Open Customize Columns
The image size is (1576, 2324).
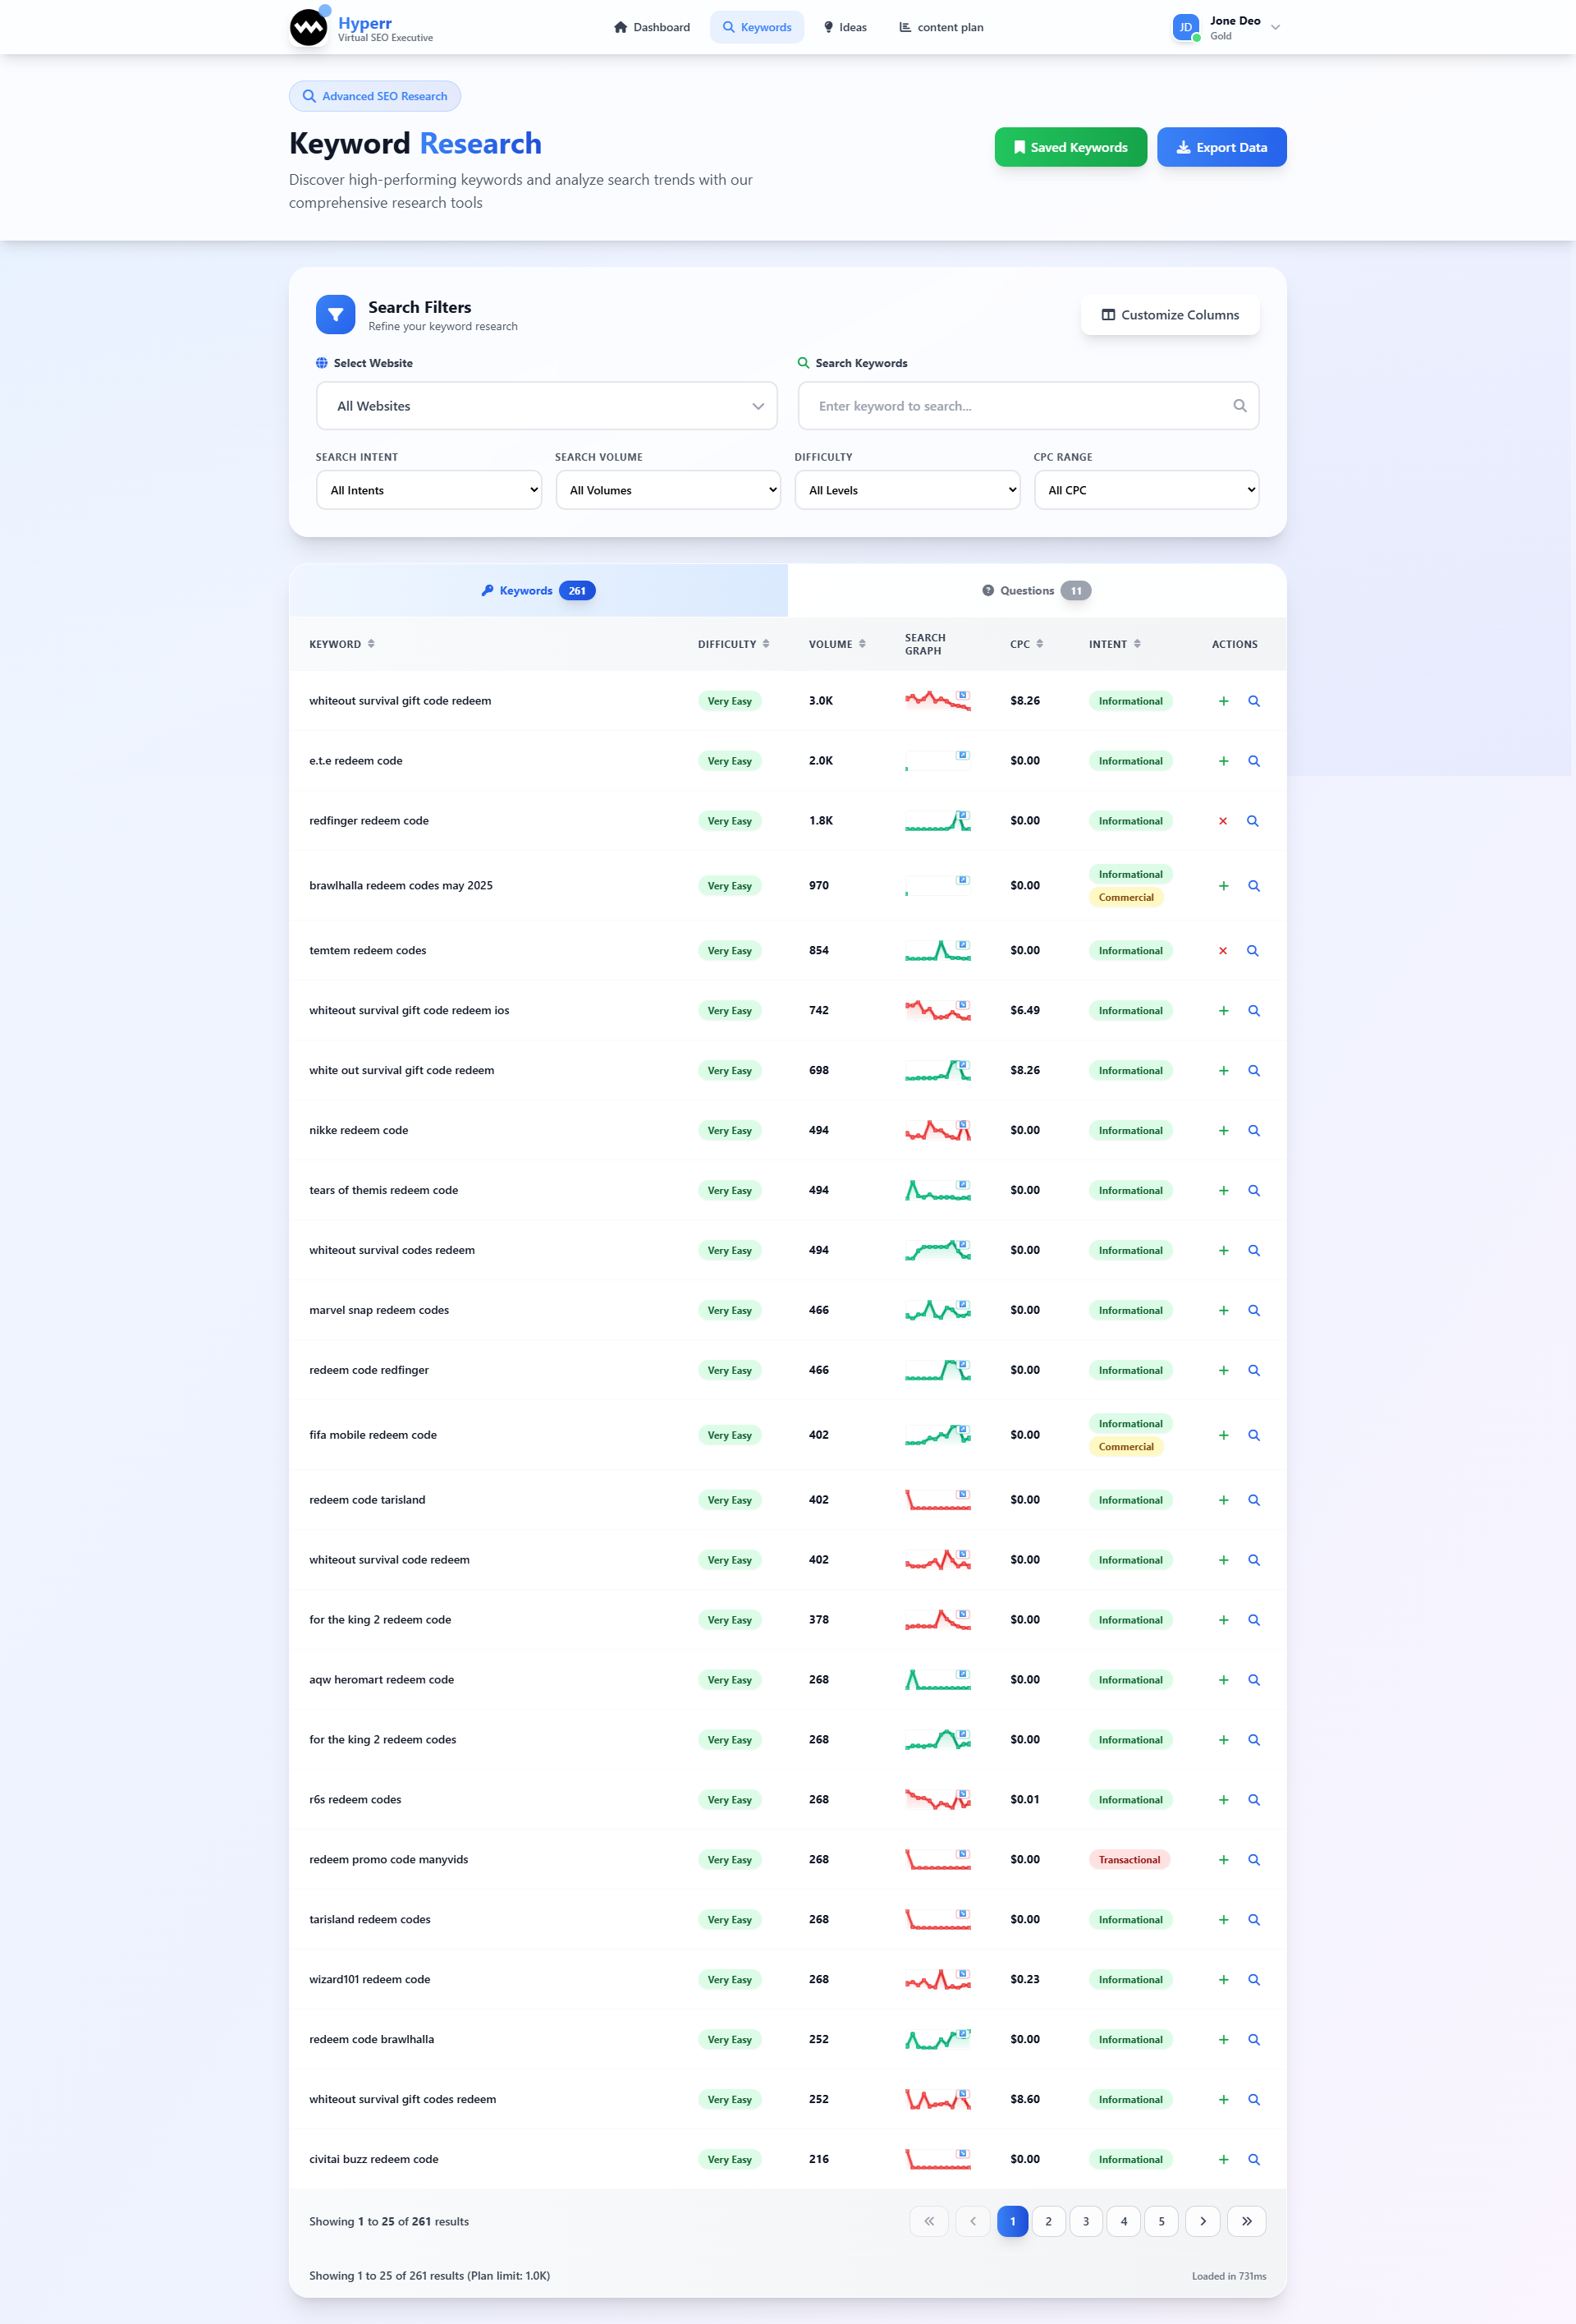click(1171, 315)
